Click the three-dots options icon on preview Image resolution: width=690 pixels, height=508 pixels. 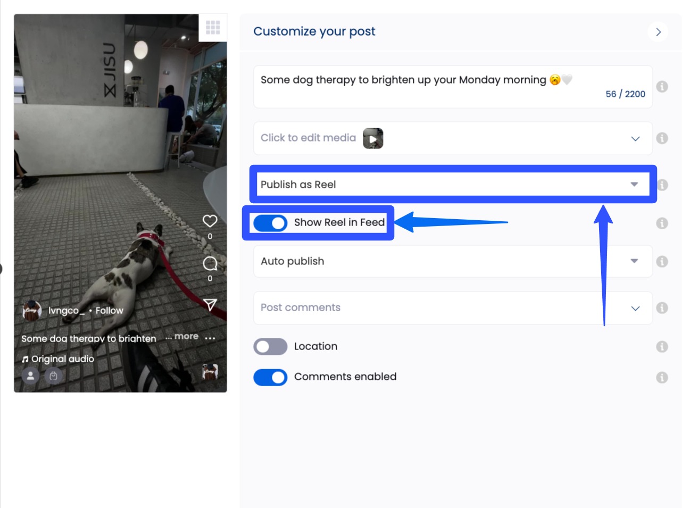210,338
